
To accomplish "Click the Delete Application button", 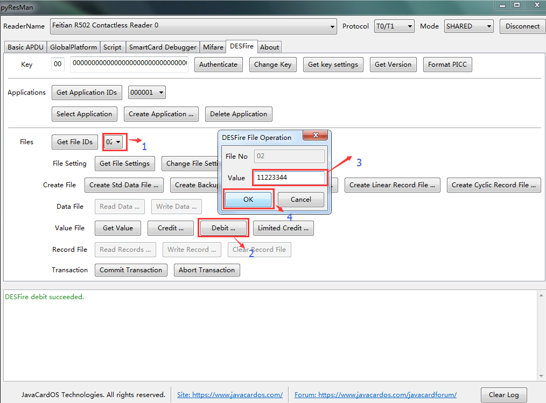I will point(239,114).
